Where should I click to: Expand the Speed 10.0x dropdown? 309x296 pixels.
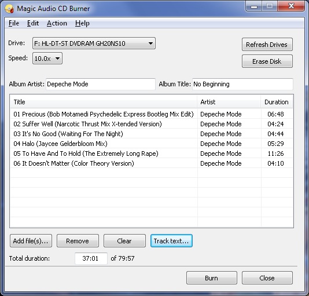click(47, 59)
